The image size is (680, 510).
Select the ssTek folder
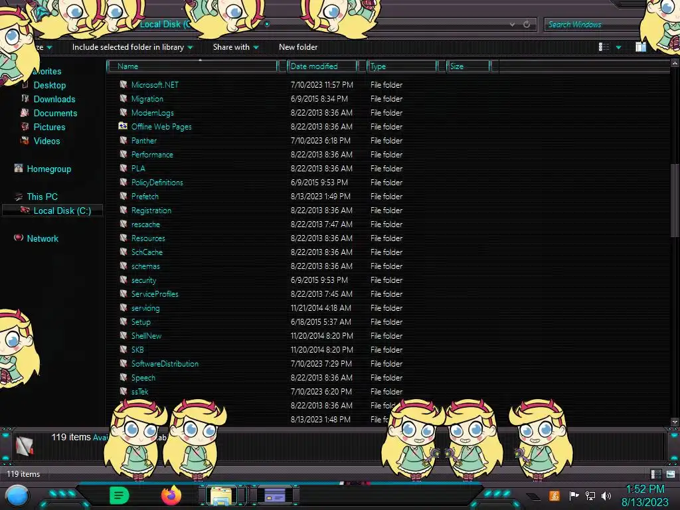pos(139,392)
